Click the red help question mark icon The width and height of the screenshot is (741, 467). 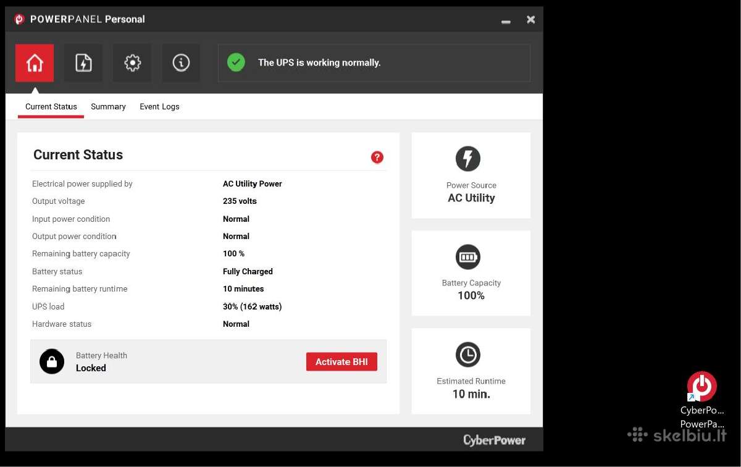377,158
